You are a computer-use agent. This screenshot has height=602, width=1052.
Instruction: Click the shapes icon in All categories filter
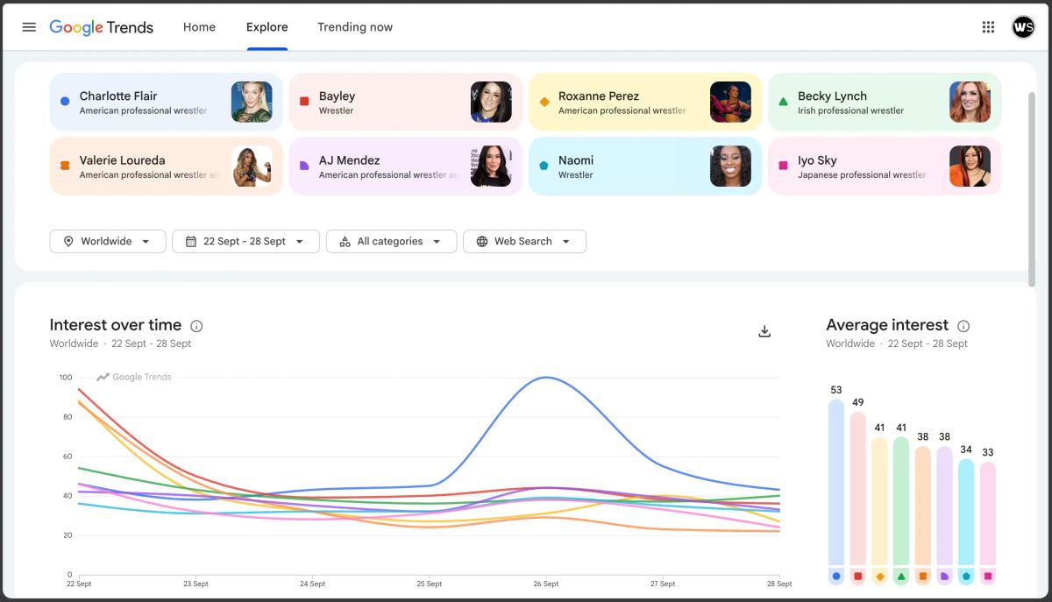345,241
